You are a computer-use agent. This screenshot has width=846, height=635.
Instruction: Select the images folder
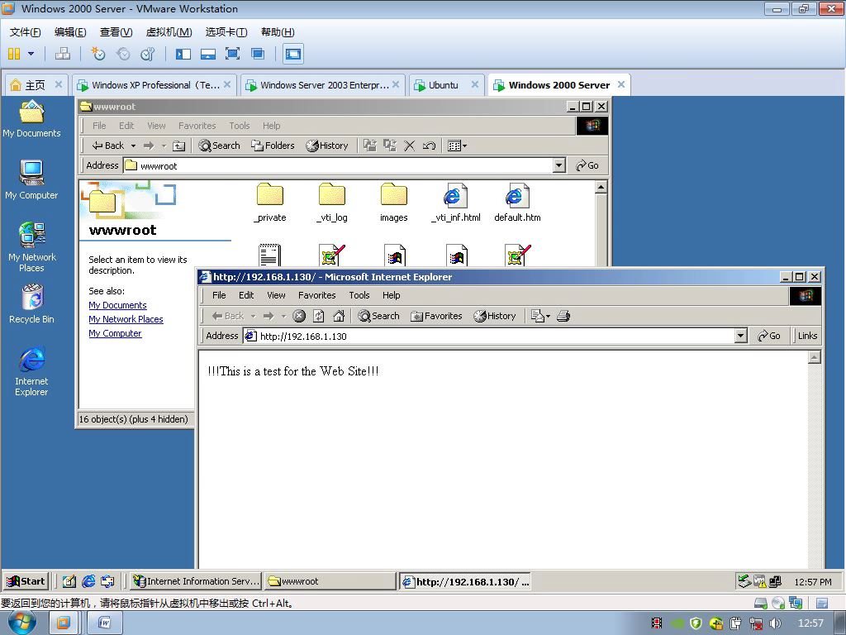[394, 203]
